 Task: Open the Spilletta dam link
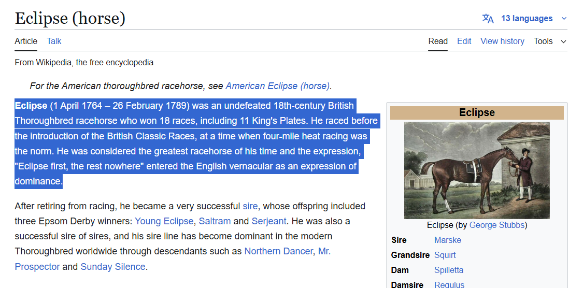(x=449, y=270)
